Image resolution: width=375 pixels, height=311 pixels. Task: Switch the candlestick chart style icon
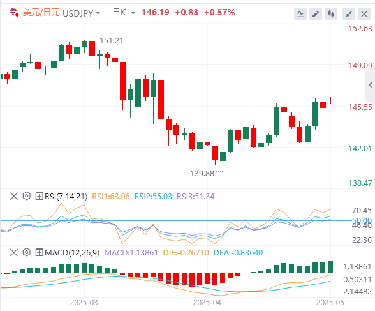(x=331, y=14)
